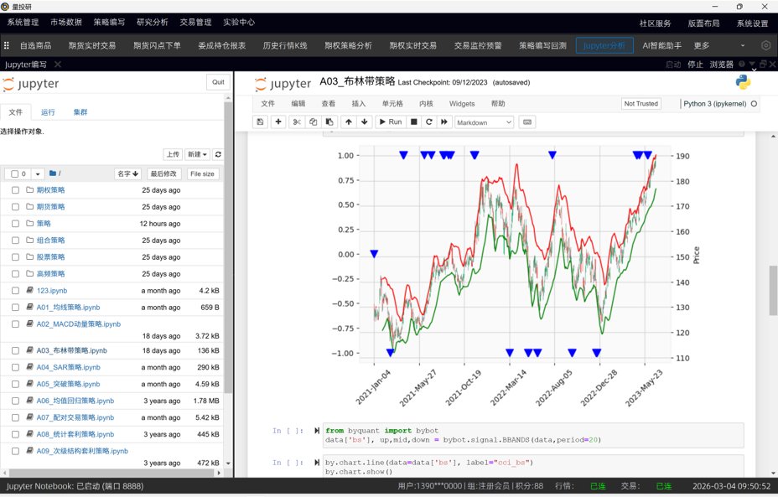Copy the selected cell with copy icon
The width and height of the screenshot is (778, 497).
[314, 122]
